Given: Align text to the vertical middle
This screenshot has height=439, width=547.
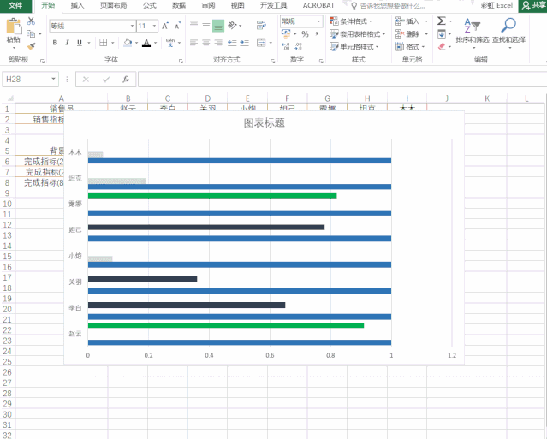Looking at the screenshot, I should [x=206, y=25].
